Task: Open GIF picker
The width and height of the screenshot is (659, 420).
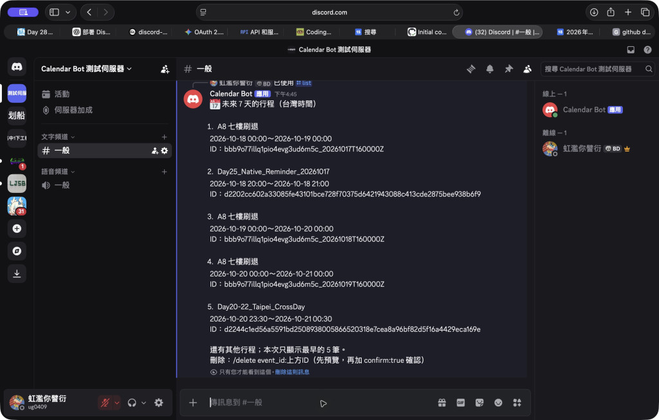Action: point(461,403)
